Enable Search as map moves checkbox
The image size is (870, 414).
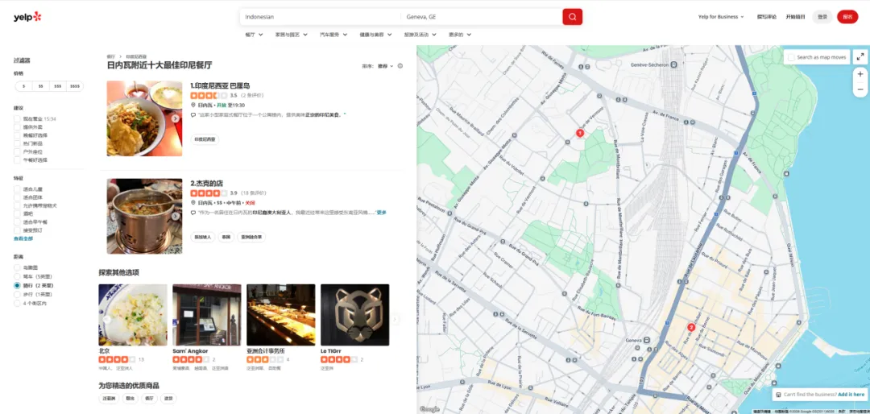click(791, 57)
